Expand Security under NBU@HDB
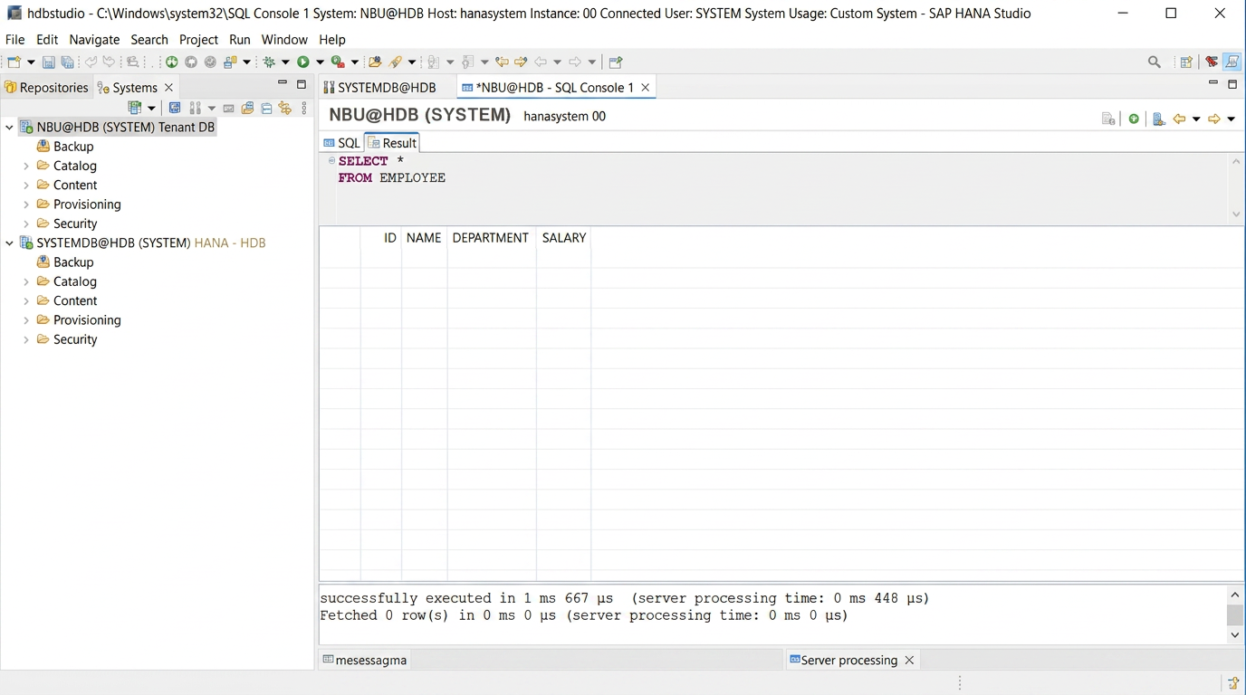The height and width of the screenshot is (695, 1246). coord(26,224)
